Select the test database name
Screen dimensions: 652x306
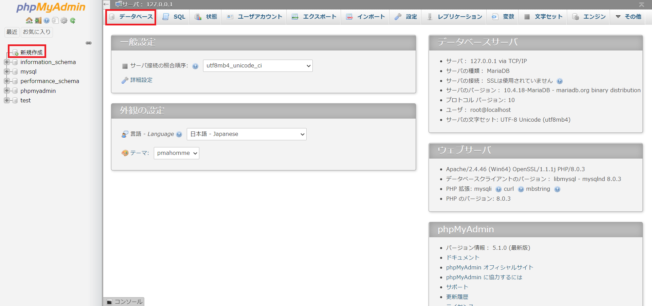(25, 100)
